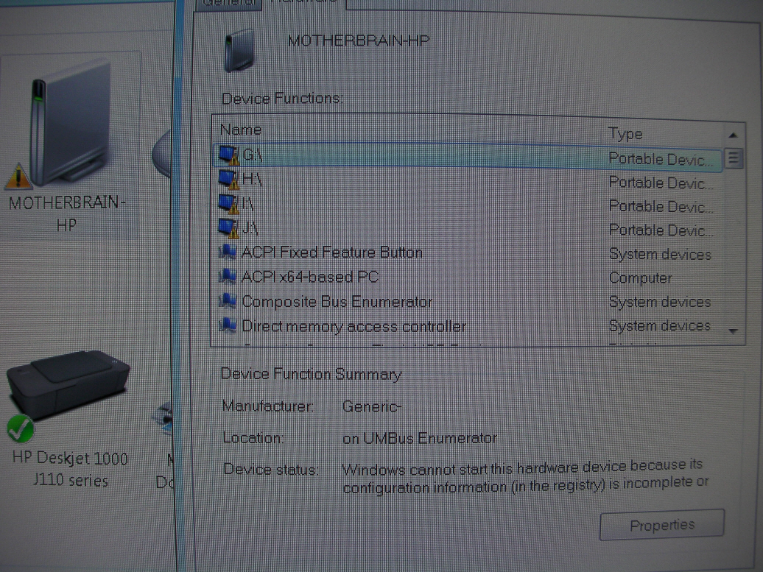763x572 pixels.
Task: Select the 'I:\' row text
Action: point(248,205)
